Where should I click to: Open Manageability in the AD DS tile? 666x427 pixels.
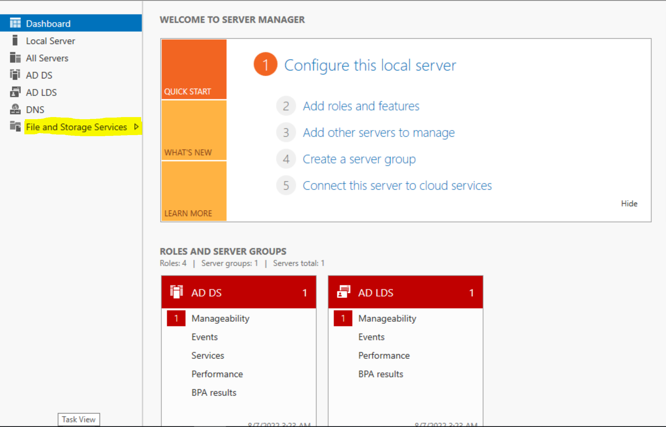point(220,318)
